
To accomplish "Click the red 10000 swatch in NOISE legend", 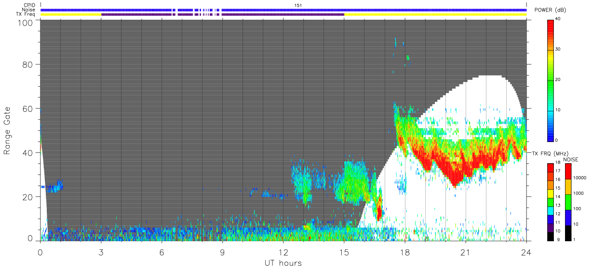I will (x=568, y=171).
